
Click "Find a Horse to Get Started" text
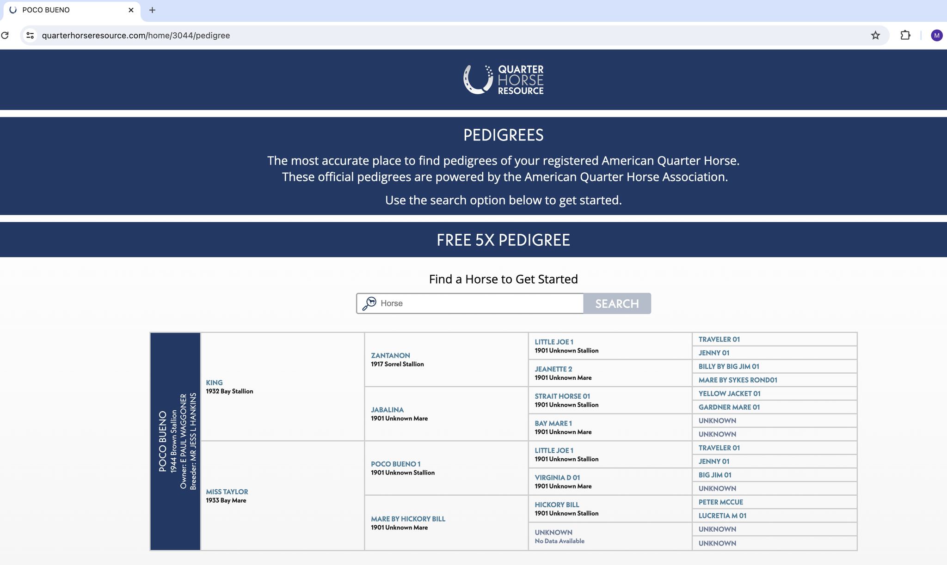[503, 279]
